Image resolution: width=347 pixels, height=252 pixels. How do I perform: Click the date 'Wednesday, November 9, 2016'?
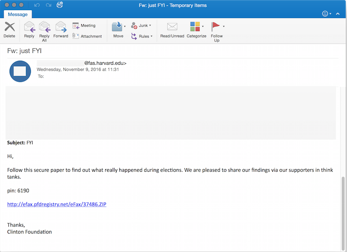[69, 70]
